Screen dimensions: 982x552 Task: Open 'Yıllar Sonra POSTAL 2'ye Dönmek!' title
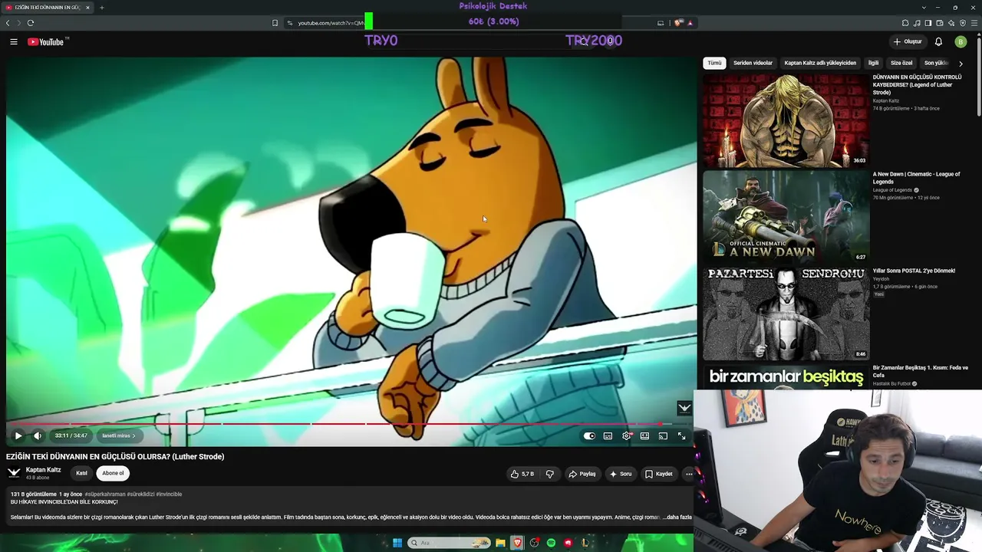(914, 271)
